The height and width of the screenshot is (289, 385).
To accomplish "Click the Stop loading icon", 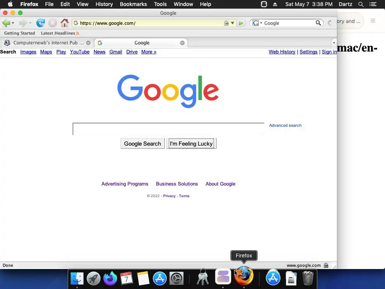I will [52, 23].
